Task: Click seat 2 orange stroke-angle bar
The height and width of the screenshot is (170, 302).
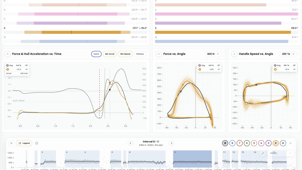Action: (x=77, y=32)
